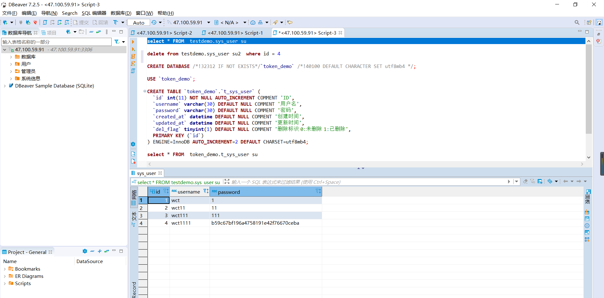This screenshot has height=298, width=604.
Task: Select the sys_user result tab
Action: 146,173
